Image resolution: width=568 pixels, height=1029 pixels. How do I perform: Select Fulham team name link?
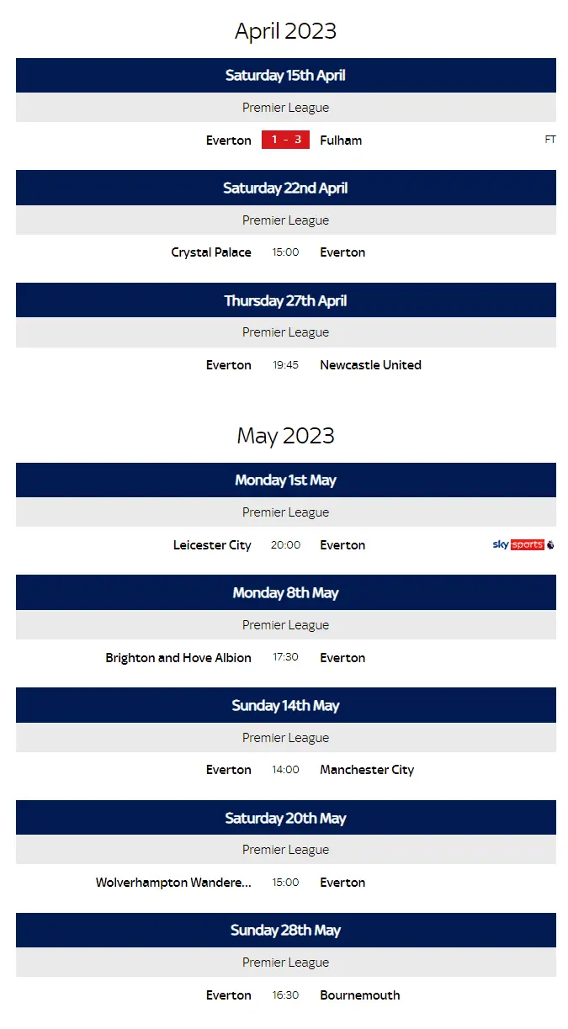pyautogui.click(x=341, y=141)
